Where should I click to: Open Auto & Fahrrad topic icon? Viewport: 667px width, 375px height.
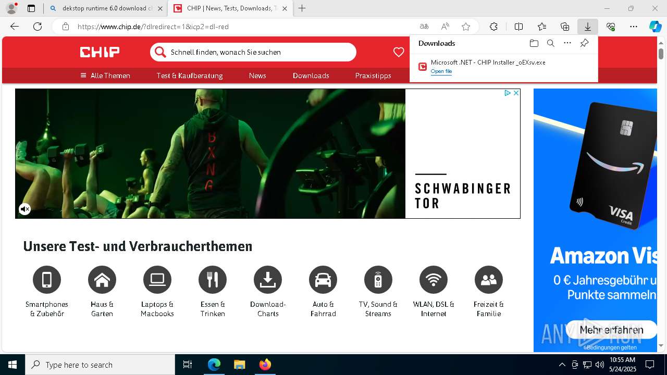(323, 280)
